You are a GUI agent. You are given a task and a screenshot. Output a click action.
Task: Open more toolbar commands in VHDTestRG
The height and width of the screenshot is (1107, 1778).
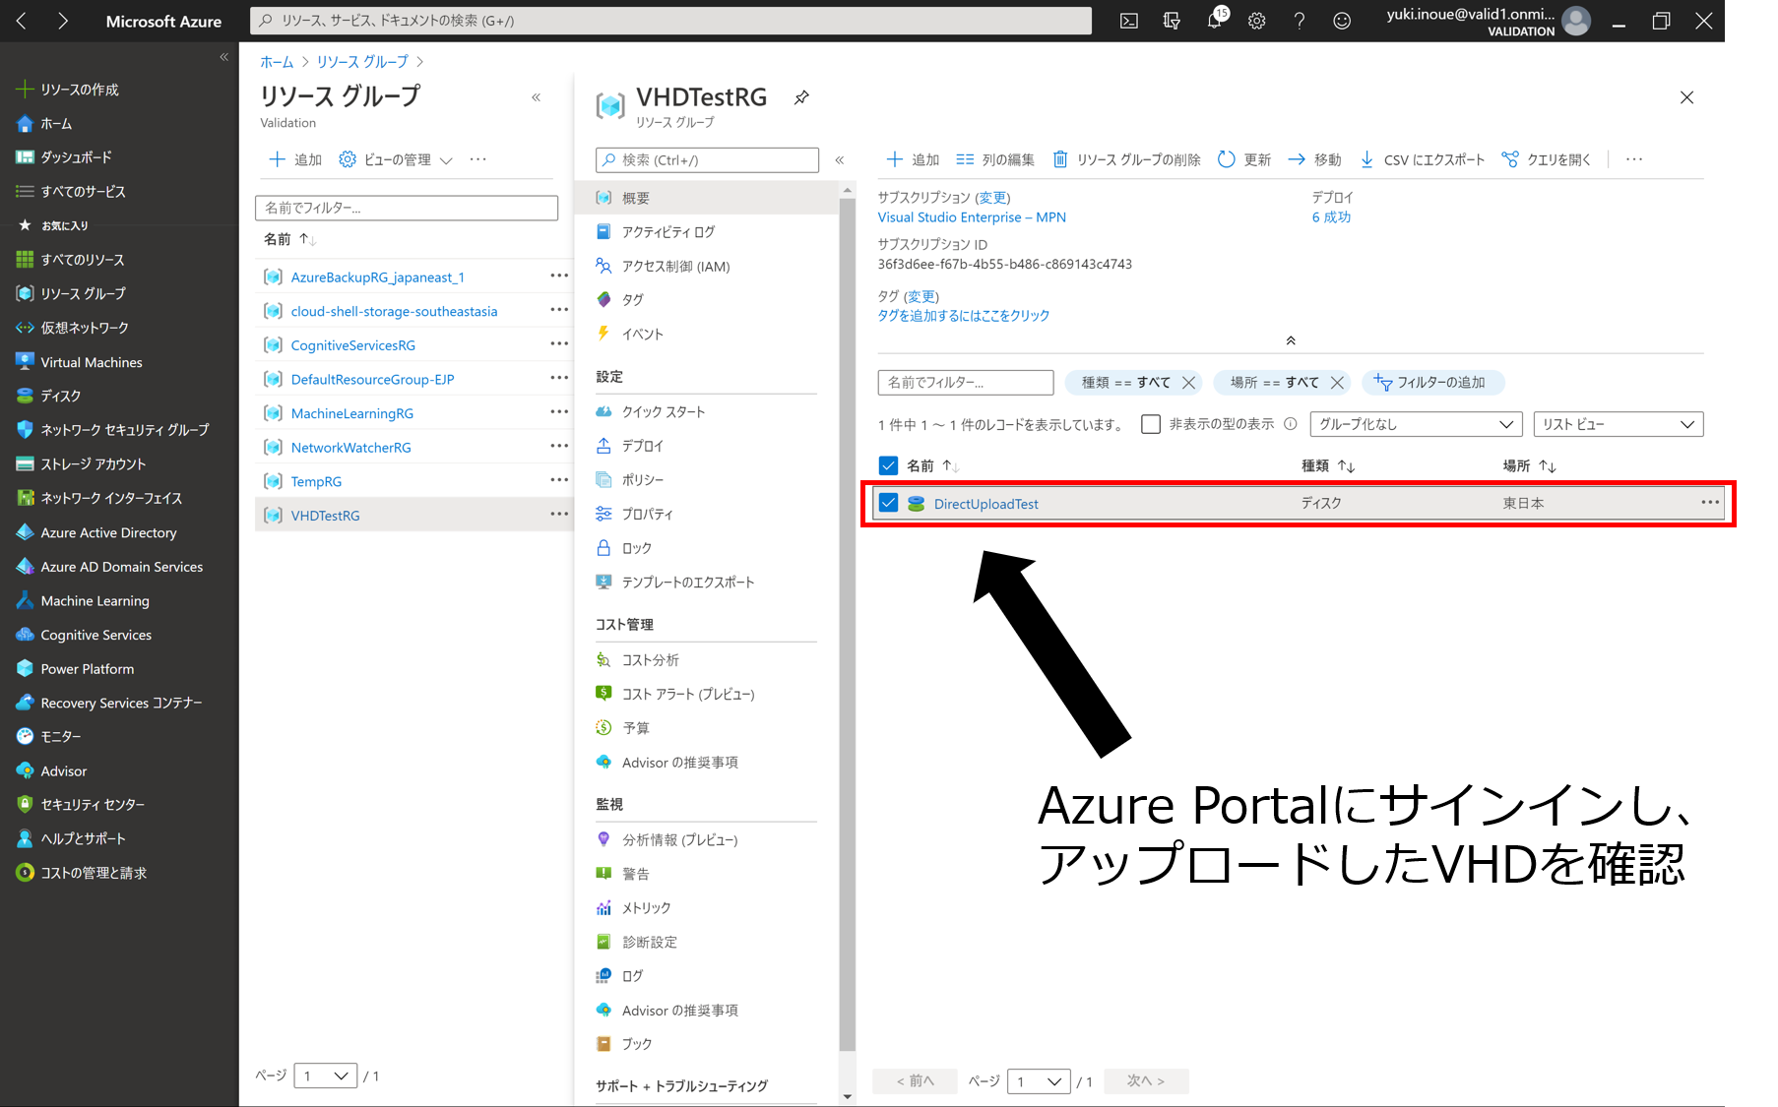point(1634,159)
